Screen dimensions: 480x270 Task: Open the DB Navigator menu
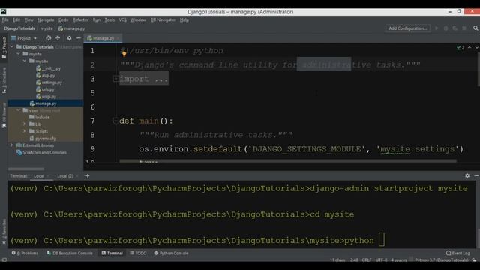[x=163, y=20]
